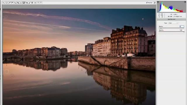Click the RGB histogram display
This screenshot has width=187, height=105.
[172, 6]
